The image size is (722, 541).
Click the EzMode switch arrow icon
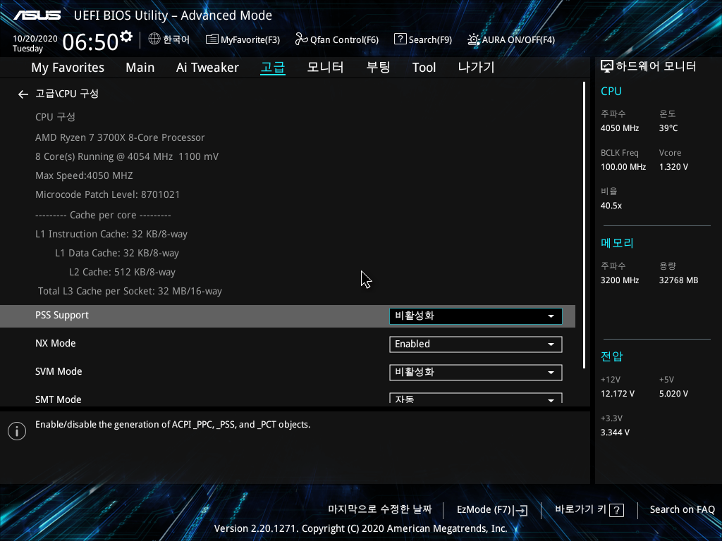coord(520,510)
